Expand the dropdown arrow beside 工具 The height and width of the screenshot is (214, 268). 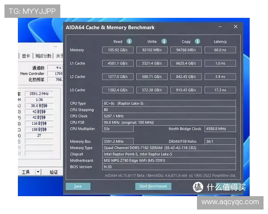point(38,172)
